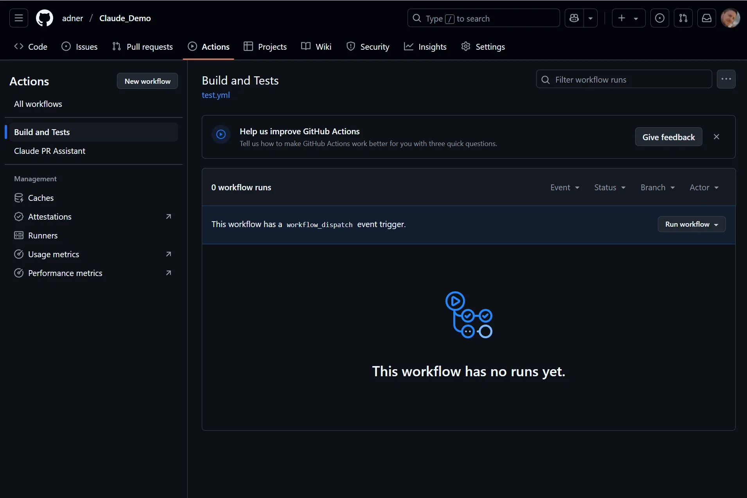Click the Management heading text

tap(35, 179)
